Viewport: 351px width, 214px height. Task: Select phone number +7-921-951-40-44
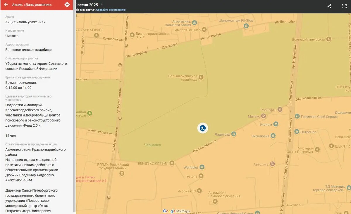coord(19,180)
